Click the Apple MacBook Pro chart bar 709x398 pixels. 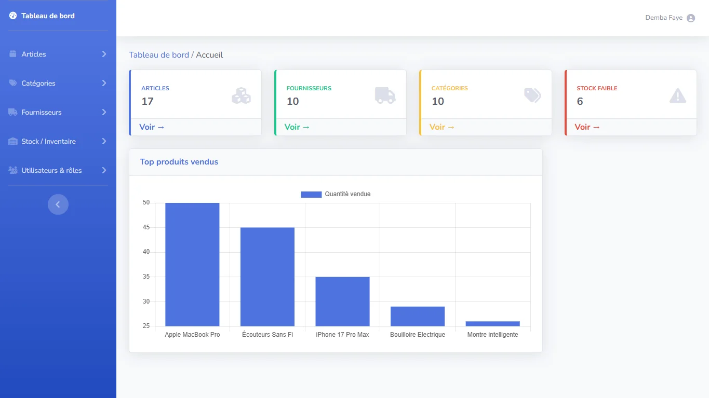(192, 264)
